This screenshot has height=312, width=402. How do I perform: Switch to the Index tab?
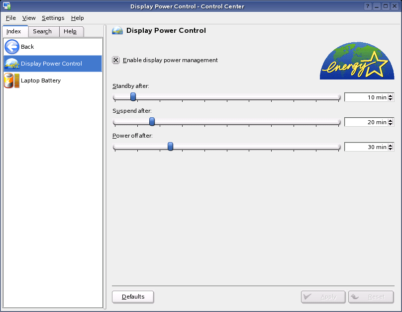tap(15, 31)
